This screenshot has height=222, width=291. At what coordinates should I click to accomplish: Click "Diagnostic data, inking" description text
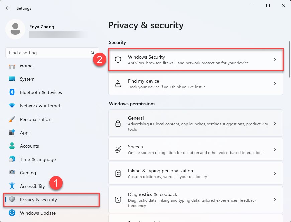click(x=192, y=203)
